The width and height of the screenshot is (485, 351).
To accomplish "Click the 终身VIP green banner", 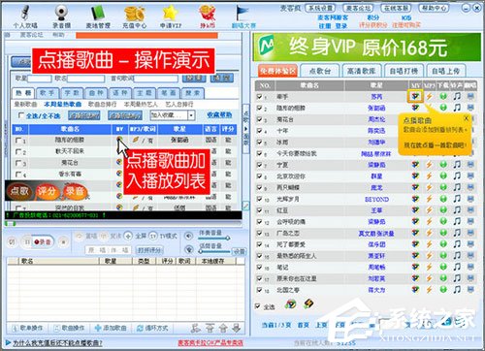I will (x=367, y=48).
